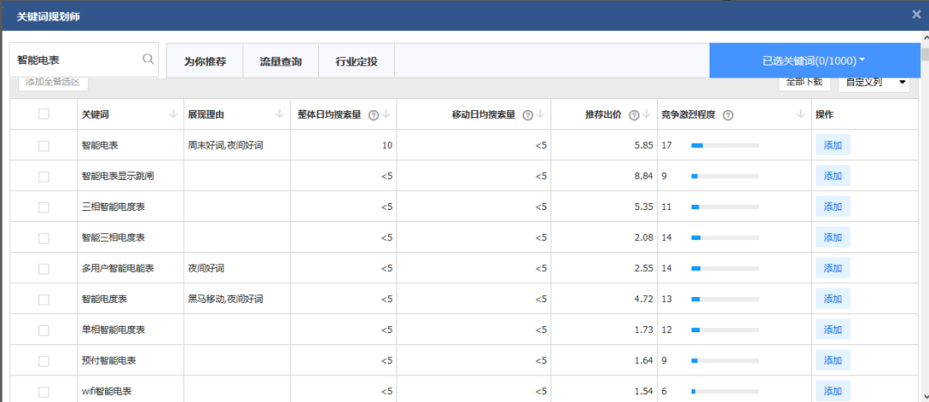Click the 操作 column header
Screen dimensions: 929x402
pos(824,115)
